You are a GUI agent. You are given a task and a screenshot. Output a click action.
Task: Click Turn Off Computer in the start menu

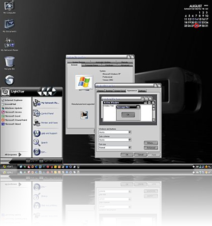(50, 161)
